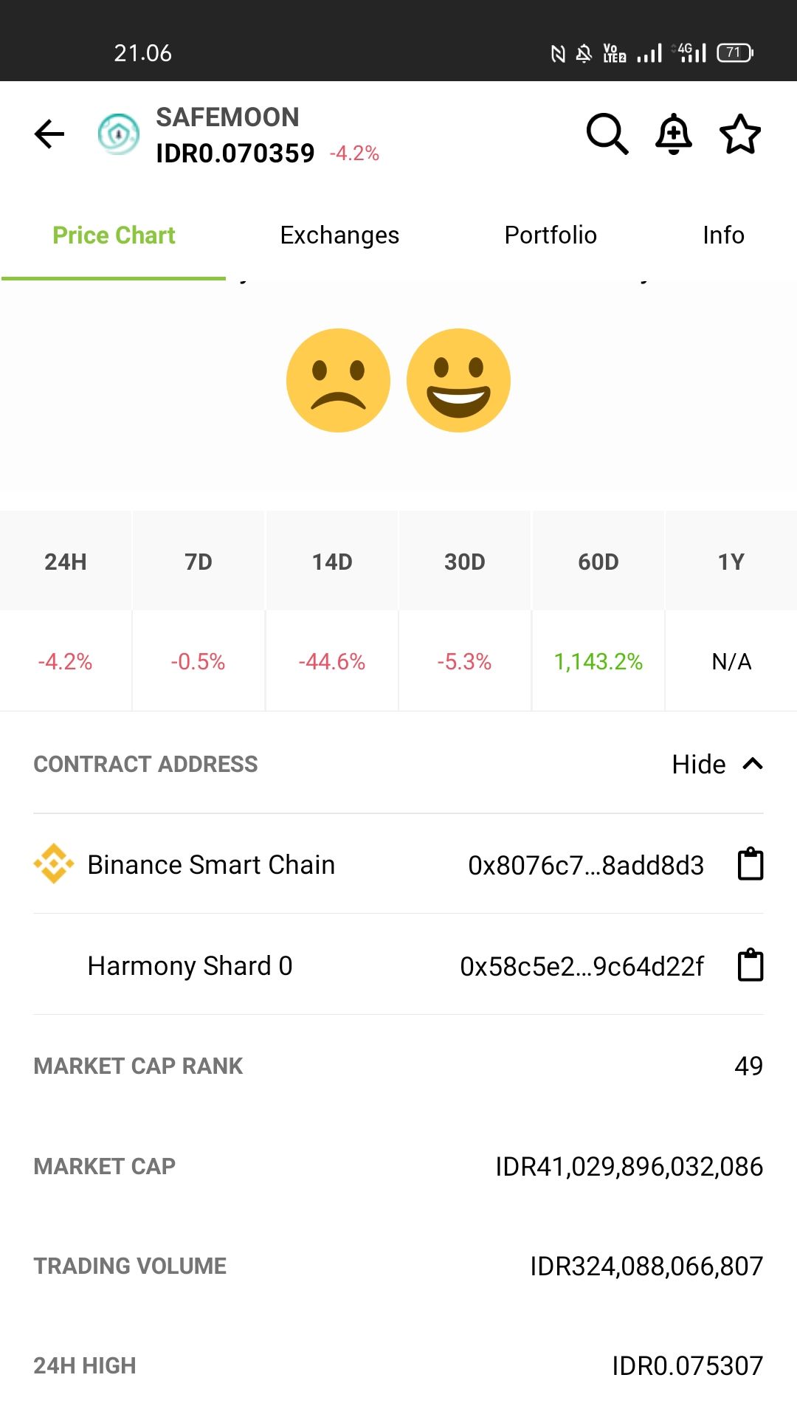Tap the Binance Smart Chain logo
This screenshot has height=1417, width=797.
54,864
